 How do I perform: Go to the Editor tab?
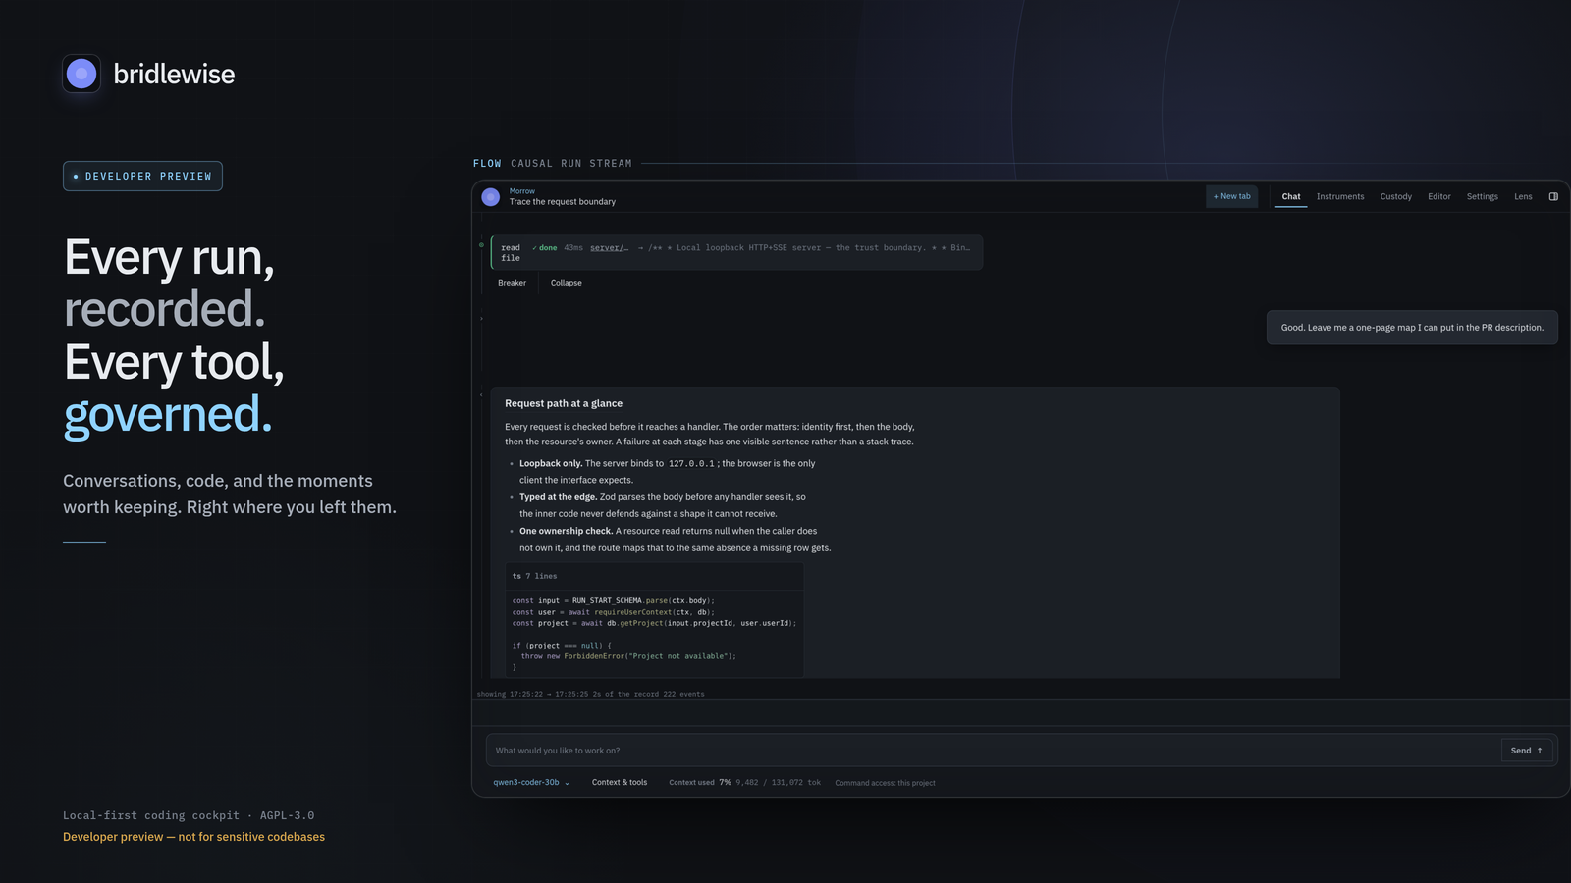[x=1438, y=196]
